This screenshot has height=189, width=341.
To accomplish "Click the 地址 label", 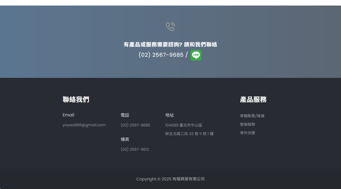I will pos(169,115).
